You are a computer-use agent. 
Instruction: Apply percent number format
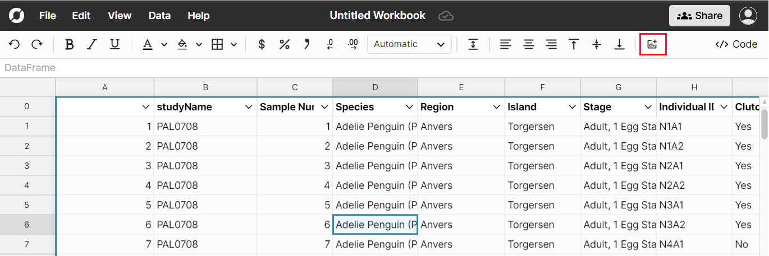click(285, 44)
